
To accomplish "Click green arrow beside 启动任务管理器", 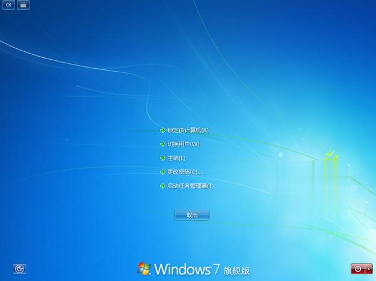I will [x=162, y=186].
